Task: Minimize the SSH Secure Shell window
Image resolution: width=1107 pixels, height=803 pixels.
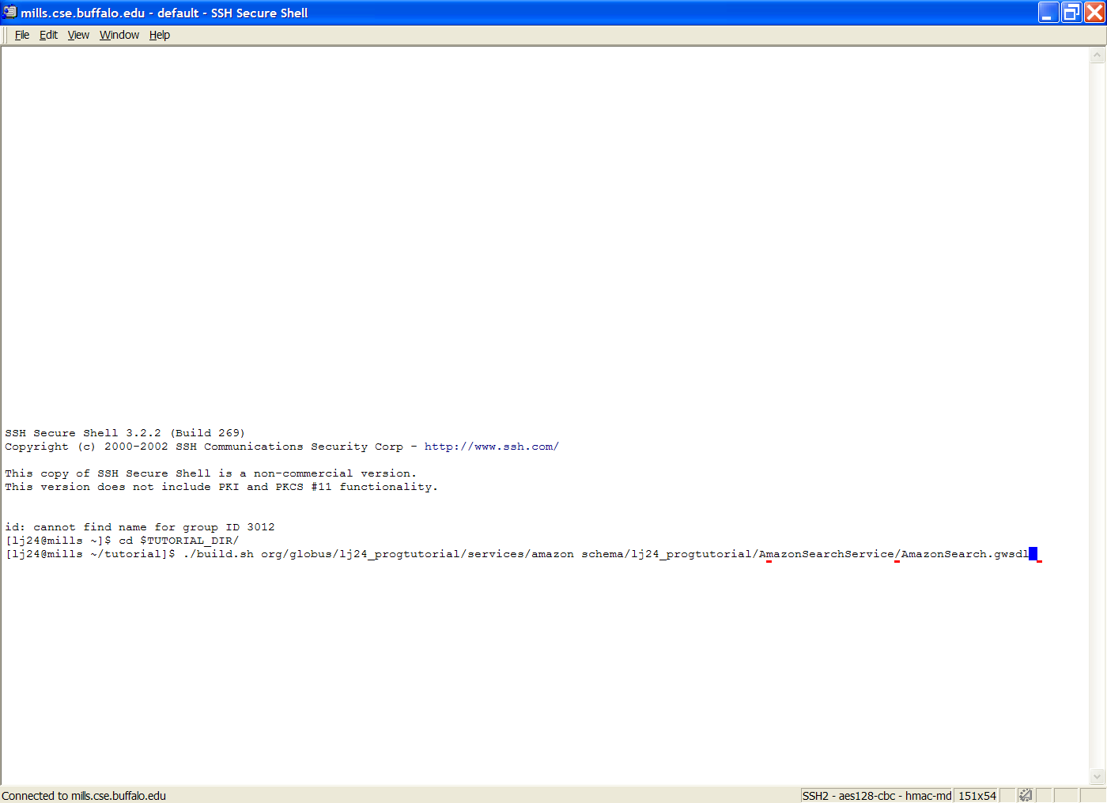Action: tap(1048, 13)
